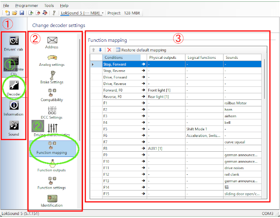Open DCC Settings page

pyautogui.click(x=52, y=110)
